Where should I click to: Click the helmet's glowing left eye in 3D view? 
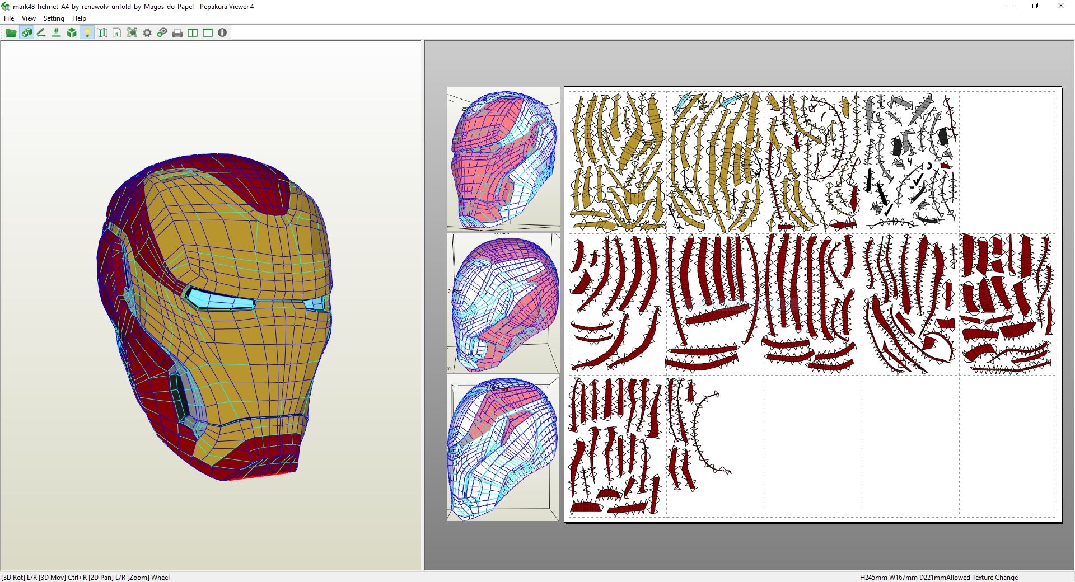coord(219,299)
